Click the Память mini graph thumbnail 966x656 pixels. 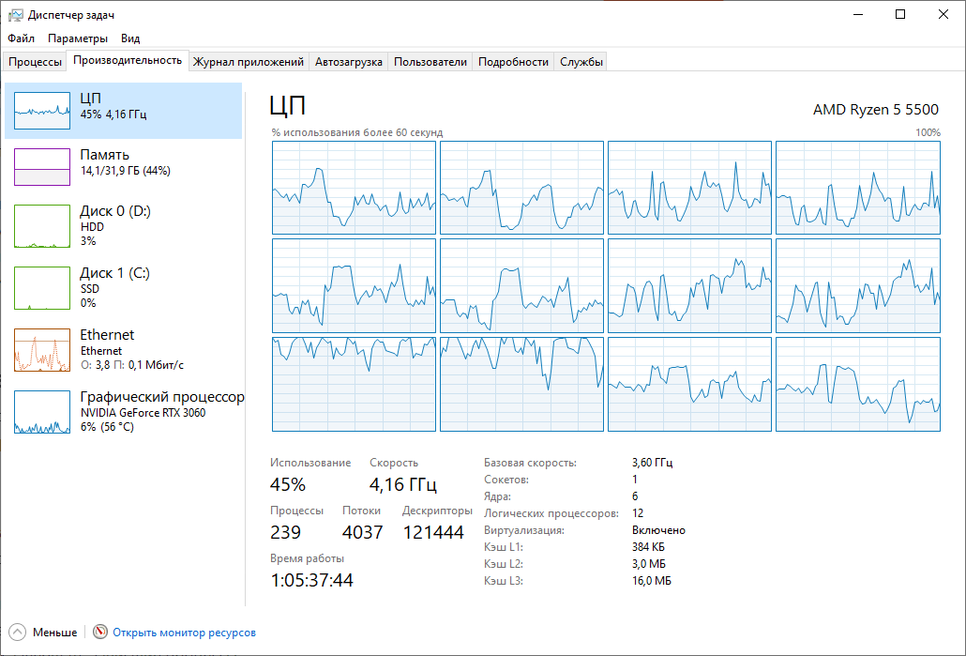coord(42,167)
